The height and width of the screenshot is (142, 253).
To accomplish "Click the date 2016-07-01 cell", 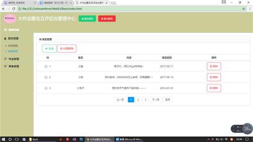I will (167, 88).
